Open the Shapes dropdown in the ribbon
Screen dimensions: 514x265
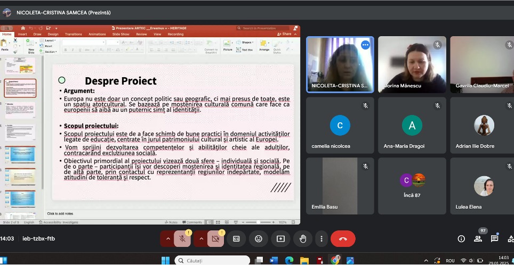coord(246,42)
